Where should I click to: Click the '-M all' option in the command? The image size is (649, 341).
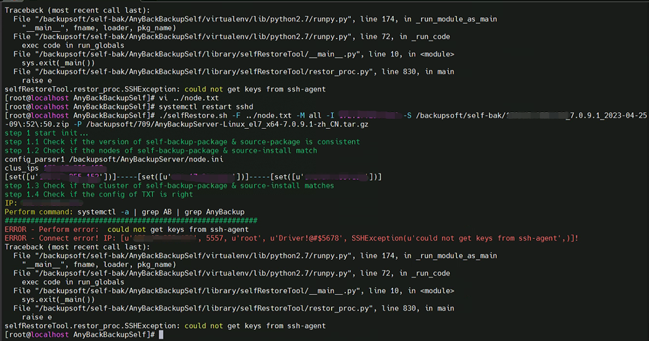pyautogui.click(x=307, y=115)
